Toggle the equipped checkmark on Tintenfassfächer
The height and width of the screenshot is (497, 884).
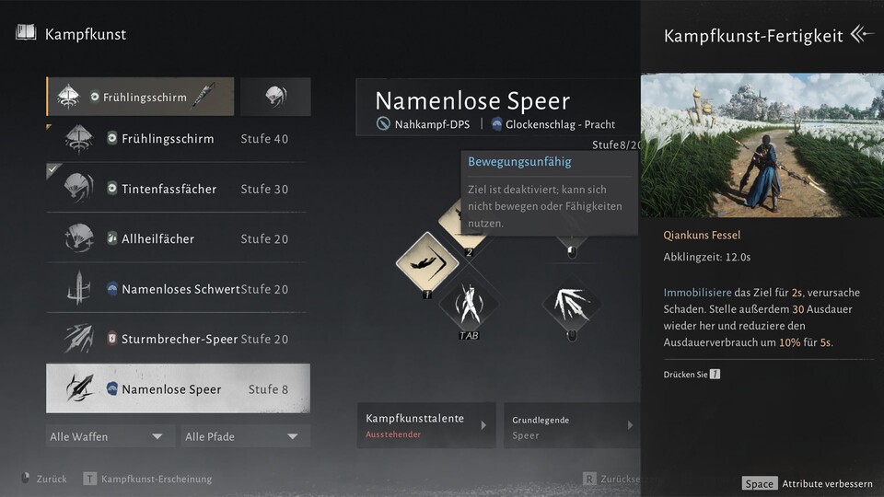[x=53, y=170]
